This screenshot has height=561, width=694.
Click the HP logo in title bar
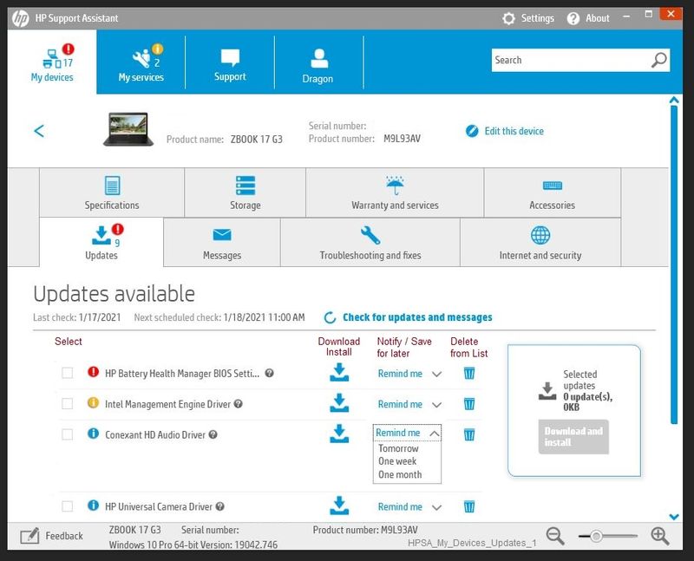click(20, 18)
